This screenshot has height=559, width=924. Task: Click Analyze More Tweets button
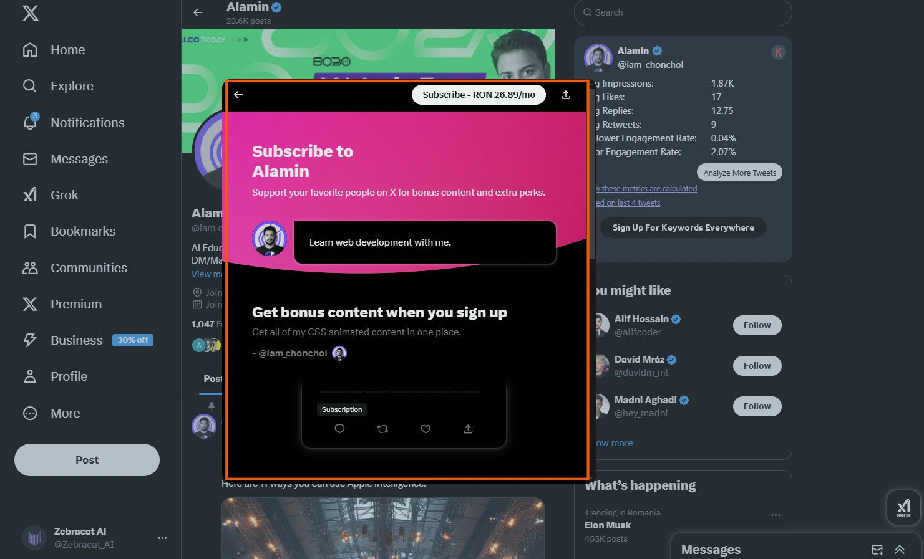point(739,173)
